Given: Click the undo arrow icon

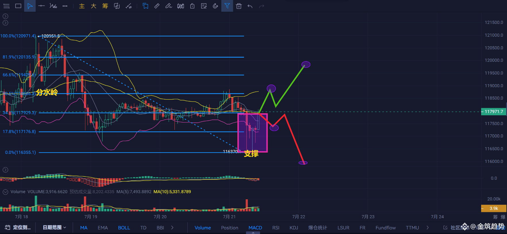Looking at the screenshot, I should [x=250, y=6].
